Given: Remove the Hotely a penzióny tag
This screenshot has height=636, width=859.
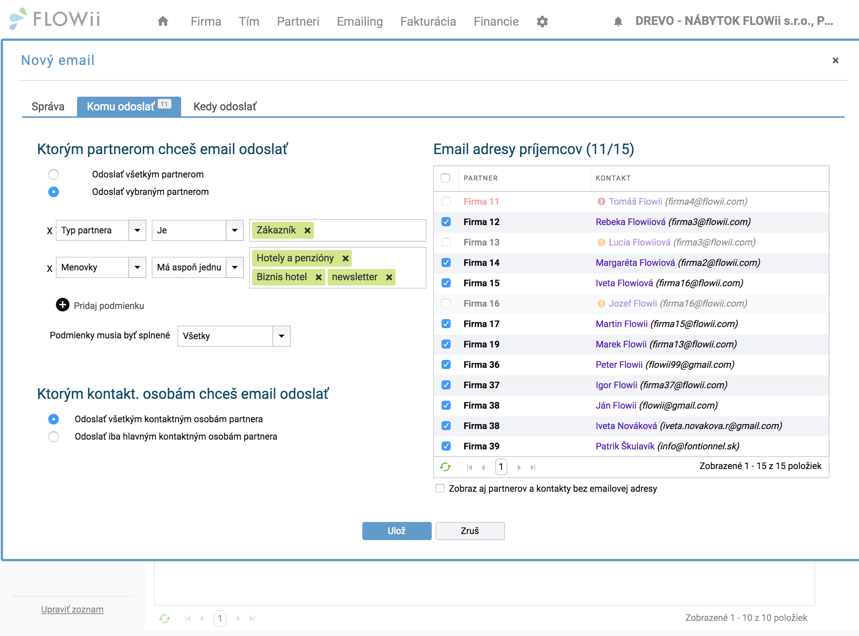Looking at the screenshot, I should 345,258.
